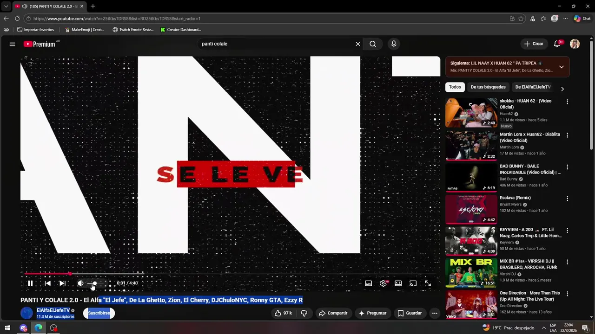Show more filter chips with the arrow

coord(562,89)
